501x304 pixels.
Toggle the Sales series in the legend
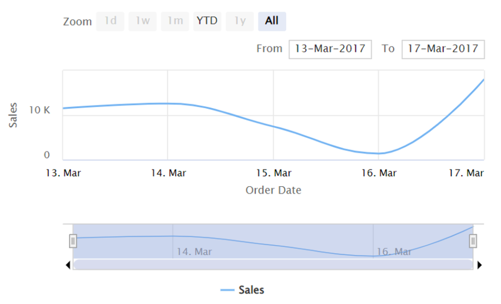250,289
